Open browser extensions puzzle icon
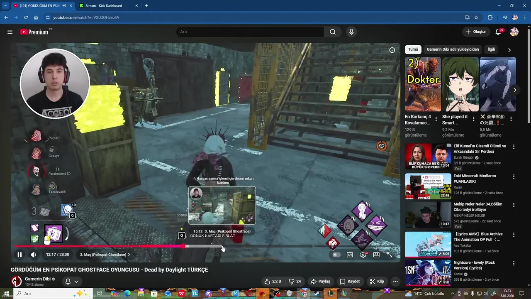531x299 pixels. click(x=490, y=17)
